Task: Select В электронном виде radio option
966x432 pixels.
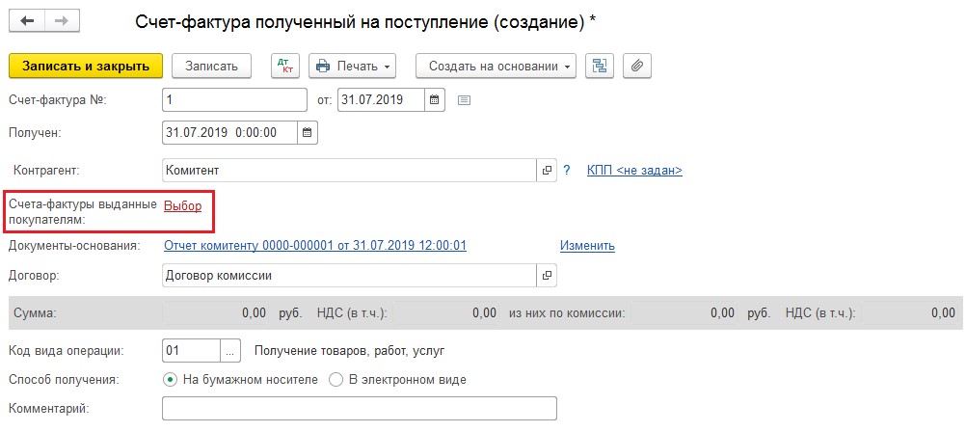Action: [335, 380]
